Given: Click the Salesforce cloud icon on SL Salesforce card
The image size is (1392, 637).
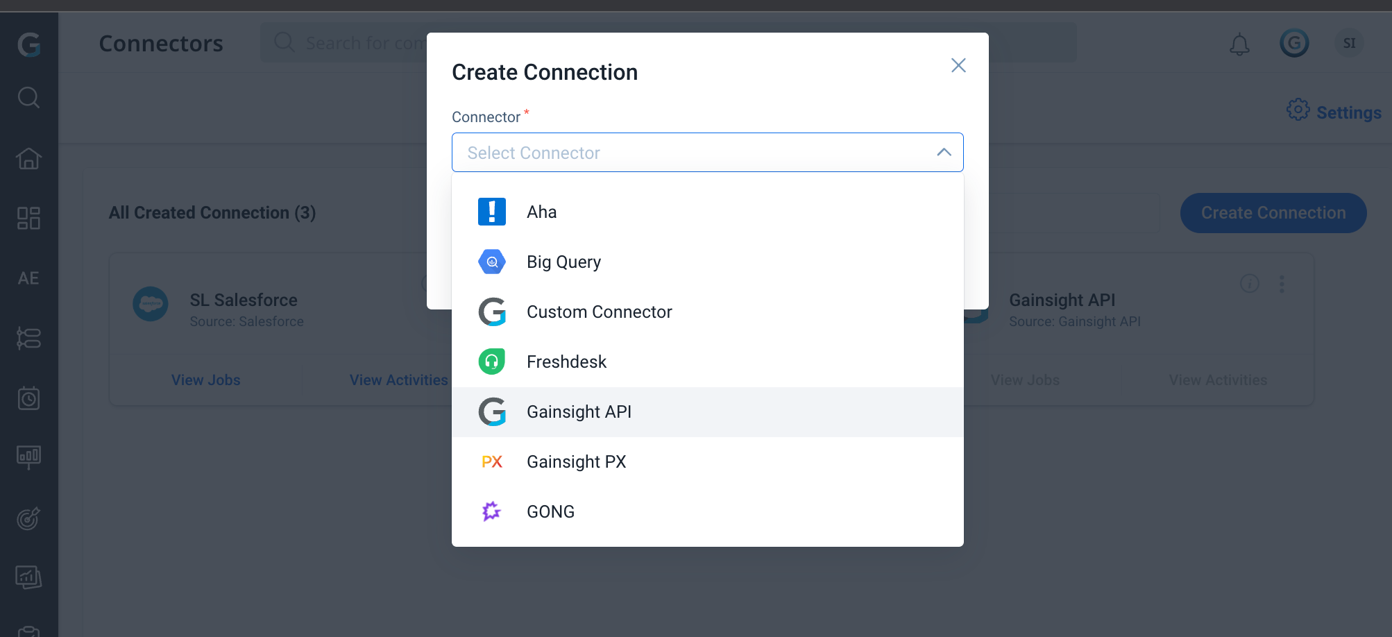Looking at the screenshot, I should click(151, 304).
